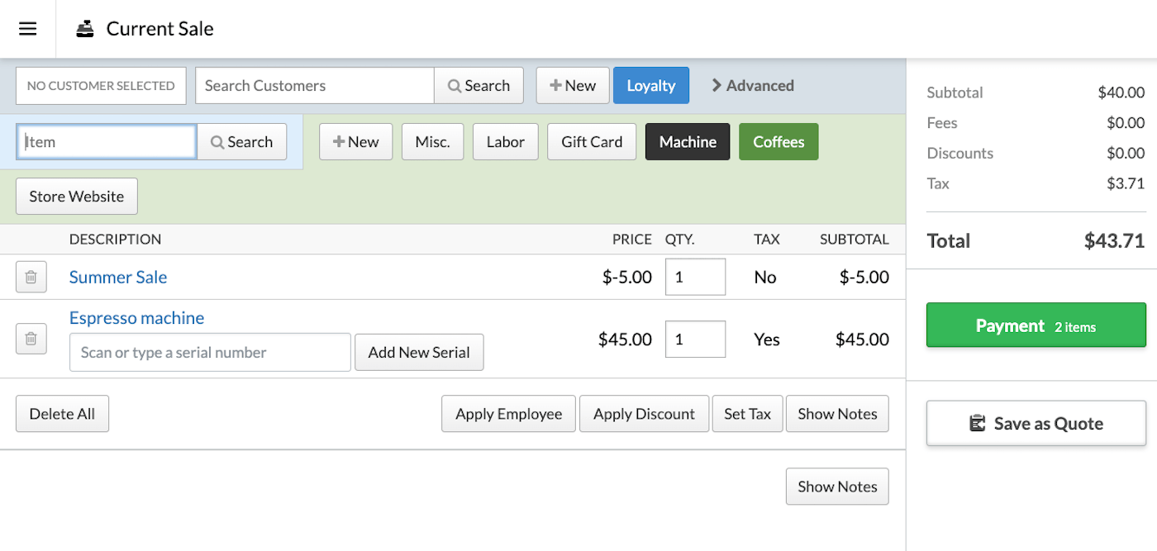Screen dimensions: 1157x551
Task: Click the Espresso machine tax value Yes
Action: pyautogui.click(x=766, y=340)
